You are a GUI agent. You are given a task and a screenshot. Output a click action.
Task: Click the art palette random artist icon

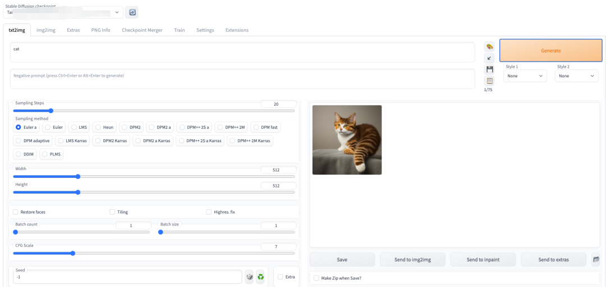pos(489,47)
